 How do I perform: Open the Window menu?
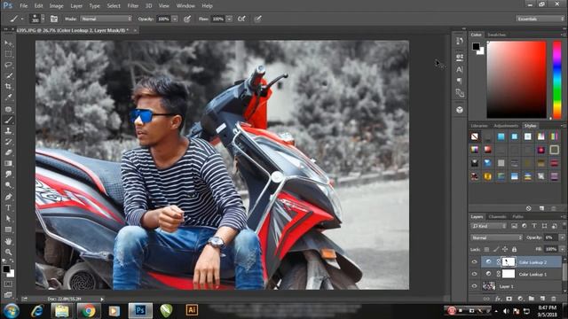pyautogui.click(x=185, y=6)
